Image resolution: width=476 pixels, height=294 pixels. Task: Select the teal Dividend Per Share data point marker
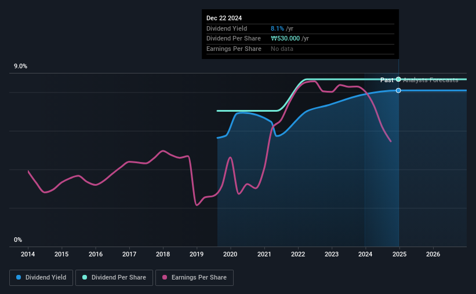[x=398, y=79]
